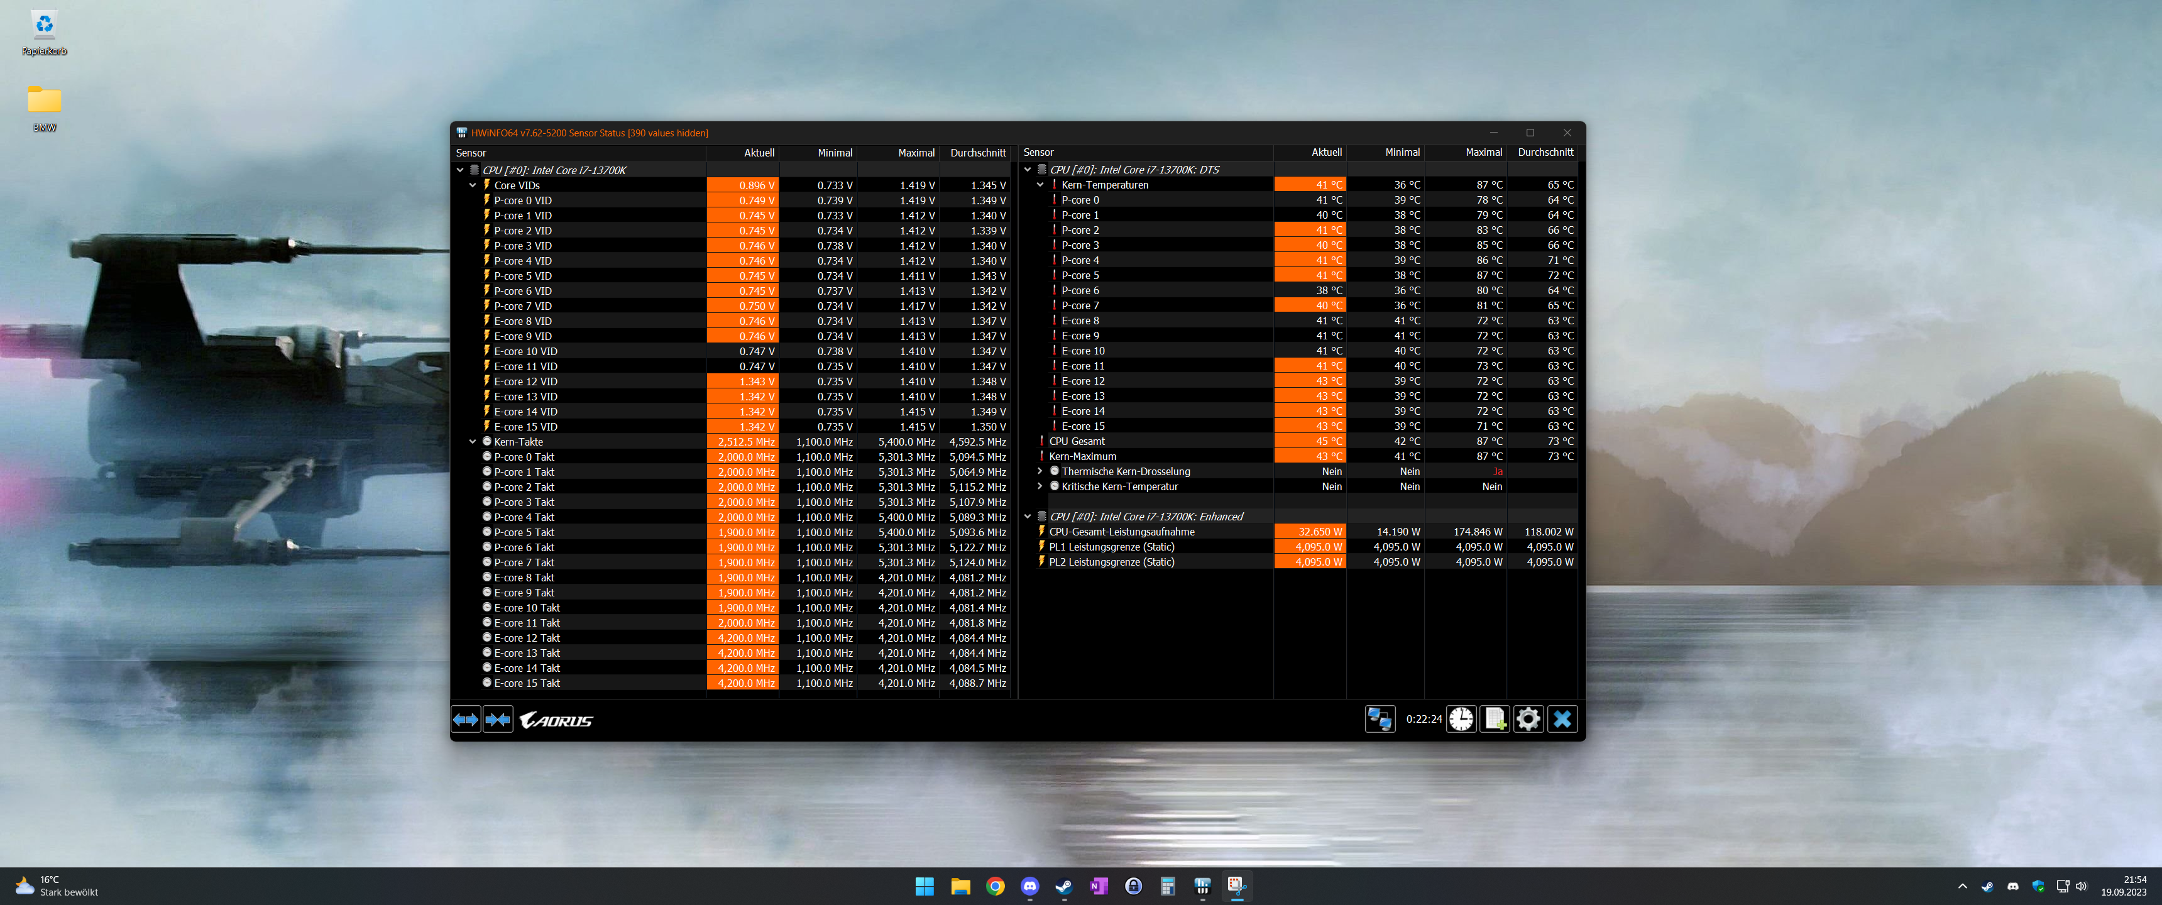Screen dimensions: 2162x905
Task: Collapse the Kern-Temperaturen tree node
Action: click(1040, 185)
